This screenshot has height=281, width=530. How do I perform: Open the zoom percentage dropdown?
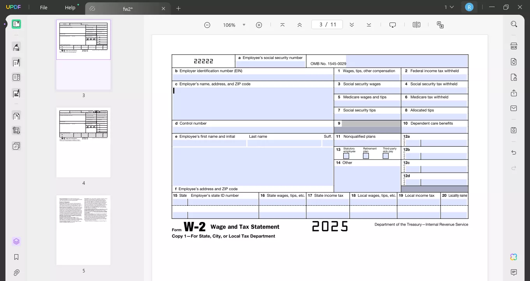pos(244,24)
